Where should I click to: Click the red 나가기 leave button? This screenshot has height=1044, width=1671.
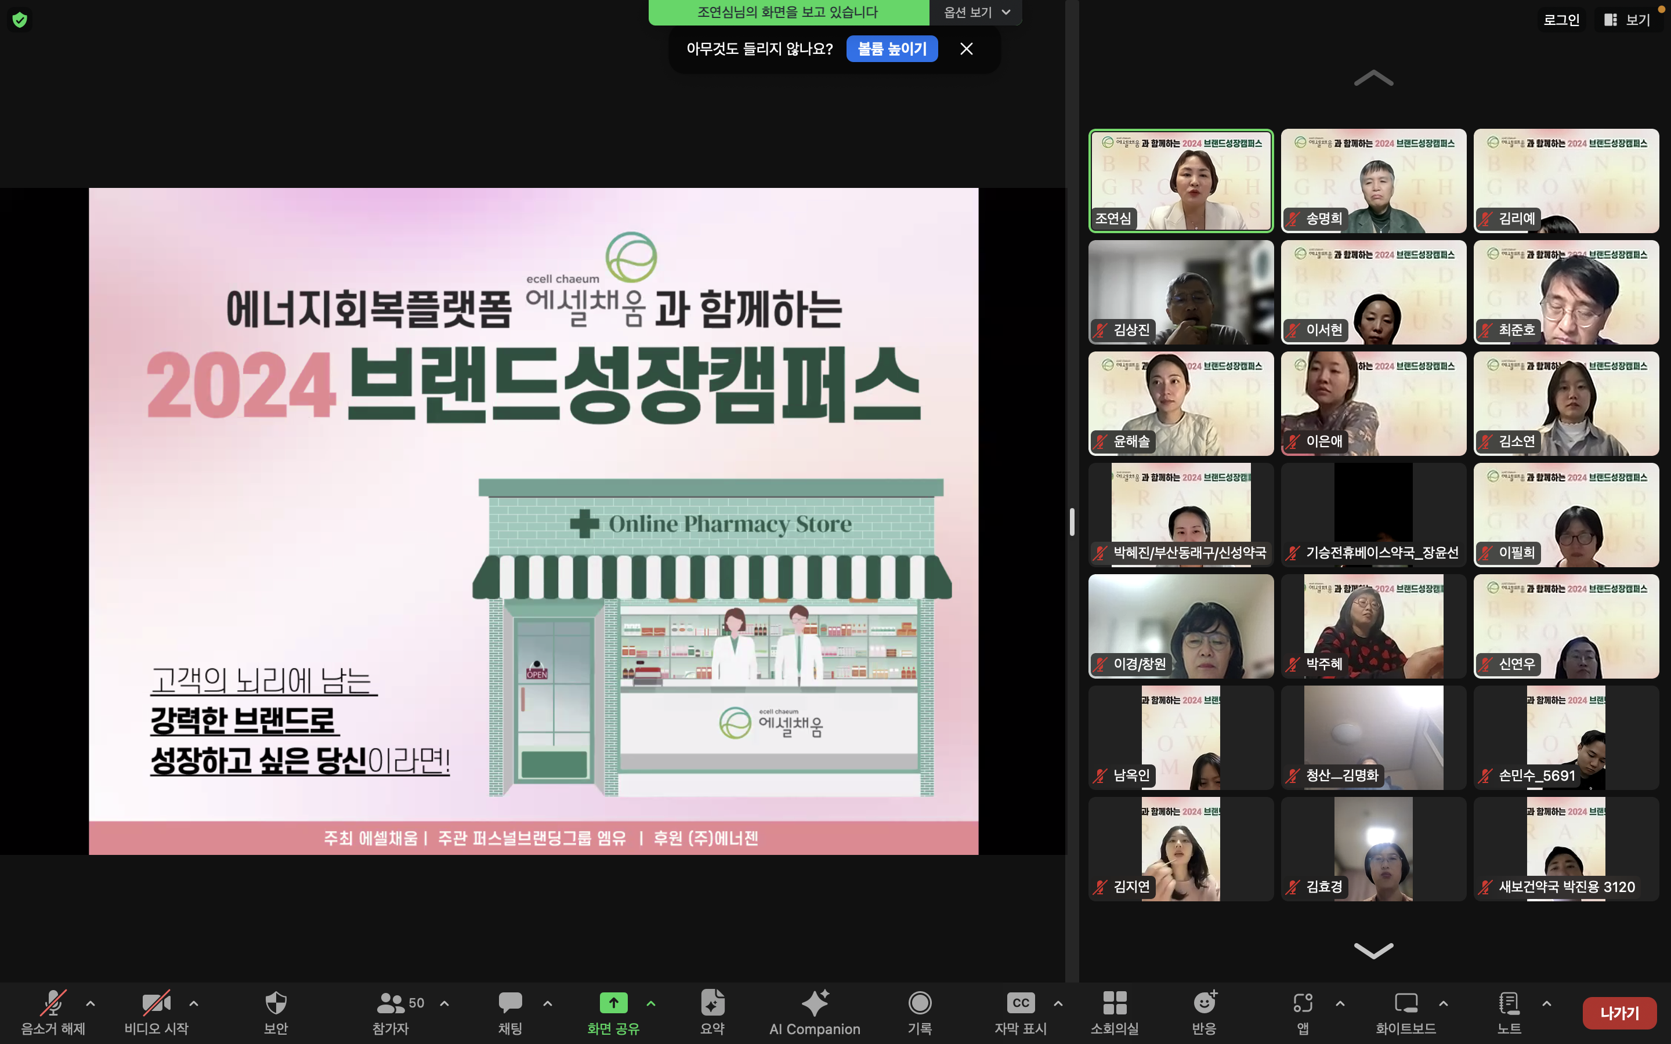pyautogui.click(x=1619, y=1013)
